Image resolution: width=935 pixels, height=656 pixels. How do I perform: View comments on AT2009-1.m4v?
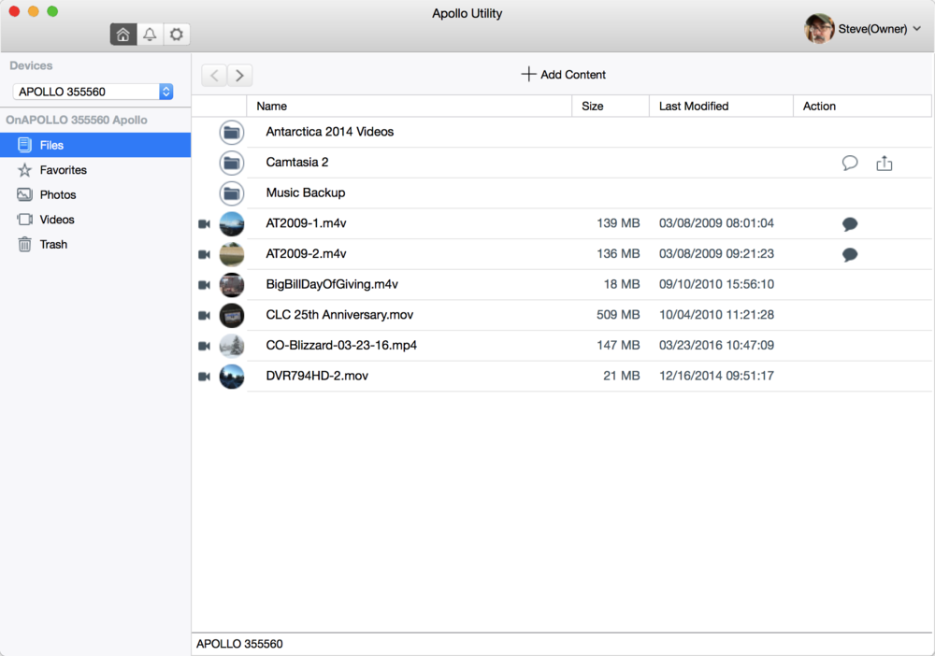[x=850, y=224]
